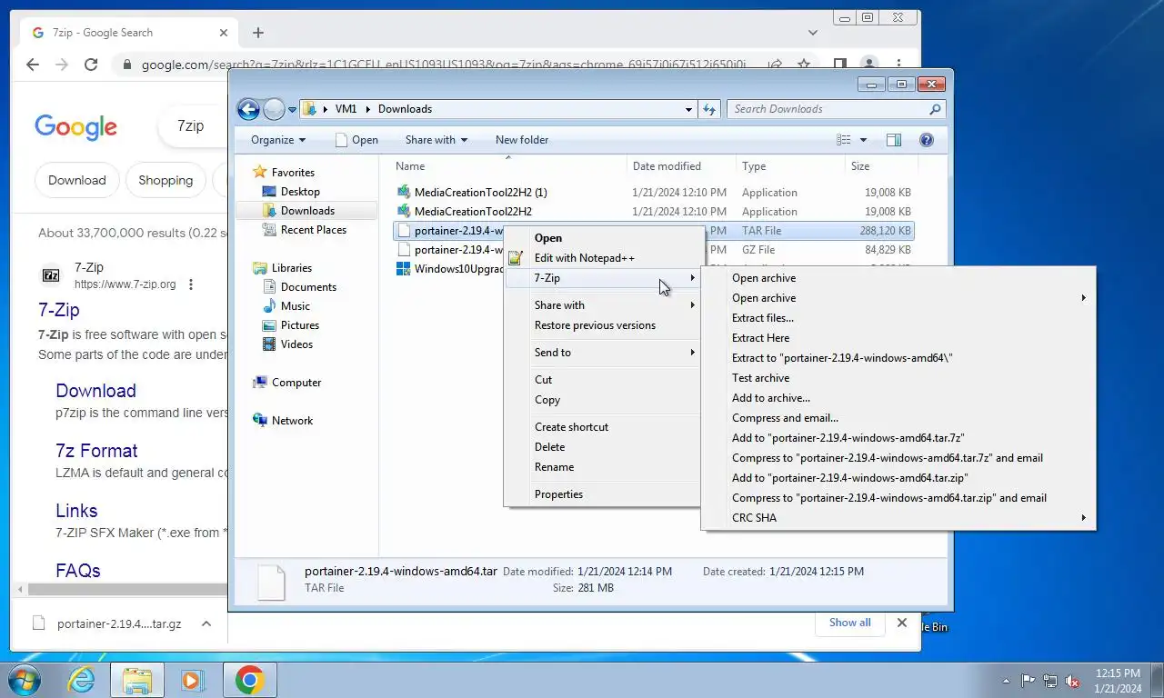Click share icon in Chrome address bar
Screen dimensions: 1164x698
pos(775,65)
